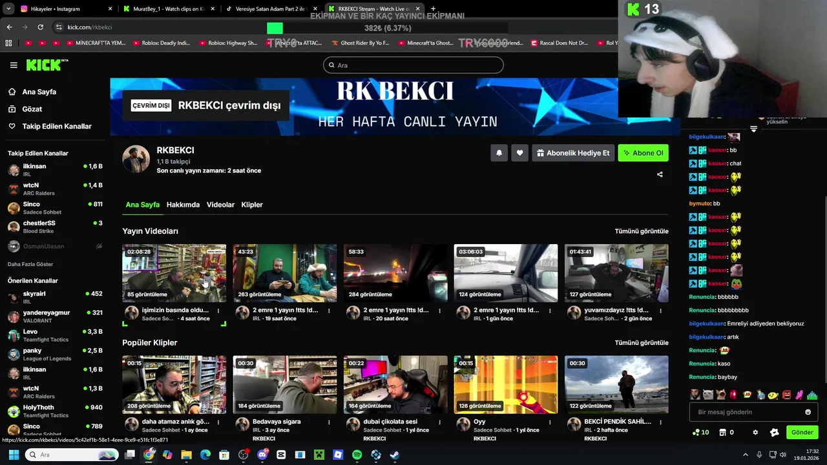The width and height of the screenshot is (827, 465).
Task: Click the green Abone Ol button
Action: pyautogui.click(x=643, y=153)
